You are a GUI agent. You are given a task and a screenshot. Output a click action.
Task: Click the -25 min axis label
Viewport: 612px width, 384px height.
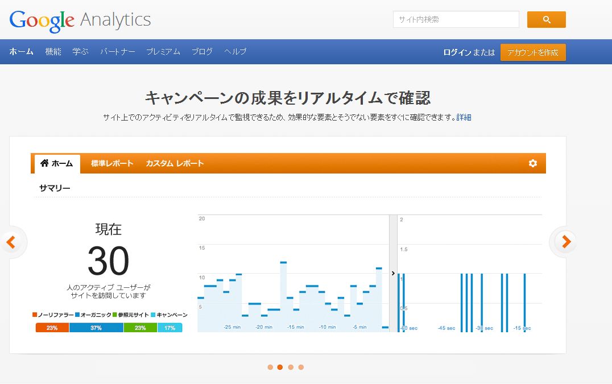(x=232, y=327)
